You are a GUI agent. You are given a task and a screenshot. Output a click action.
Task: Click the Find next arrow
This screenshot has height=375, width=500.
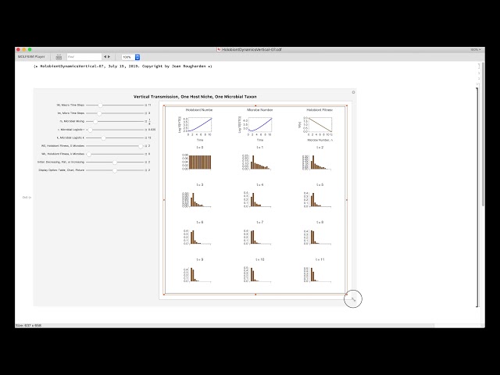pos(109,57)
